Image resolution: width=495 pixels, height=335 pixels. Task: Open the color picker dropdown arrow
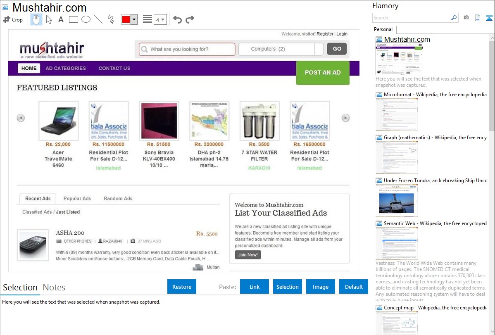click(134, 19)
